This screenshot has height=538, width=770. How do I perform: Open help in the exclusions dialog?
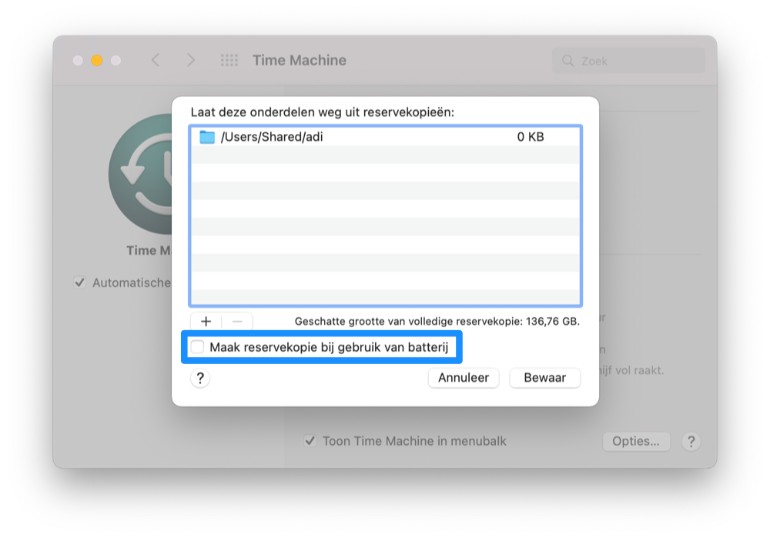pyautogui.click(x=200, y=378)
